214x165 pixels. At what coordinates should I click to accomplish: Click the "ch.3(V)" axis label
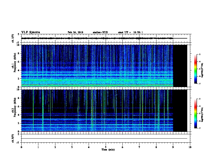click(x=13, y=138)
